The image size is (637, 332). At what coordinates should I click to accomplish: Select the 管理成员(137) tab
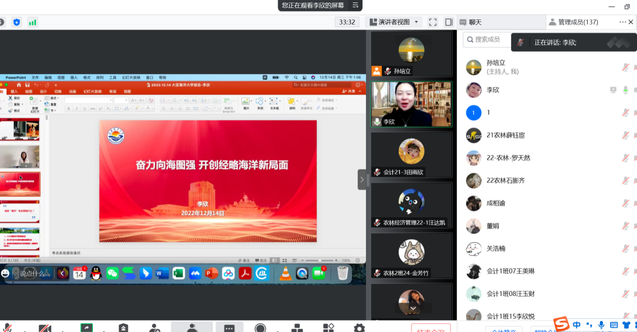577,22
